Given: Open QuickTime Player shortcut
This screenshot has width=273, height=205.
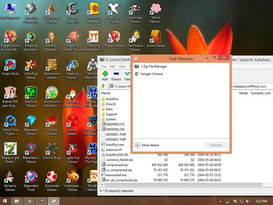Looking at the screenshot, I should [10, 125].
